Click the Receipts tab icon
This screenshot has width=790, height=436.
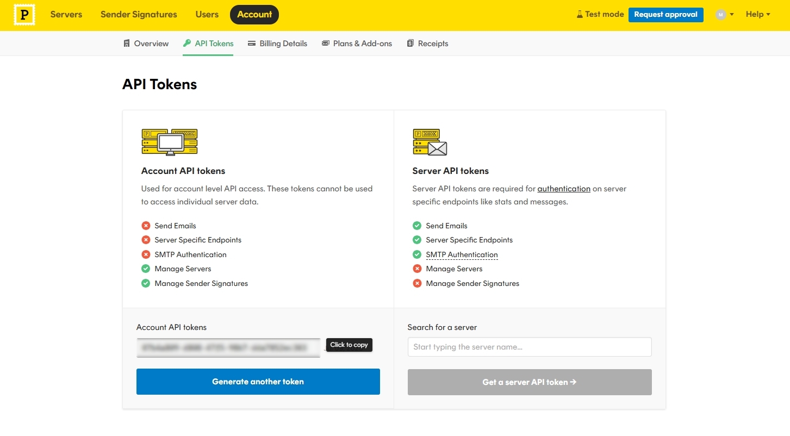click(410, 43)
